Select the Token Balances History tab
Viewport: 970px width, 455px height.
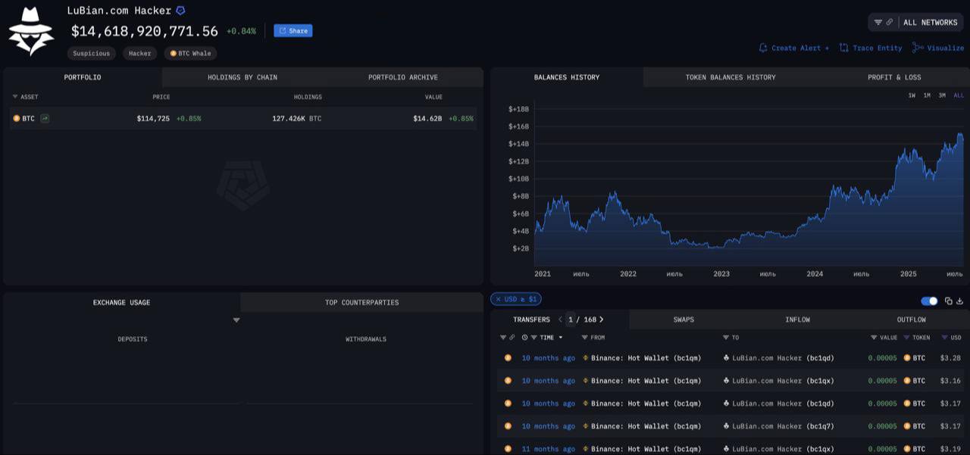coord(731,77)
